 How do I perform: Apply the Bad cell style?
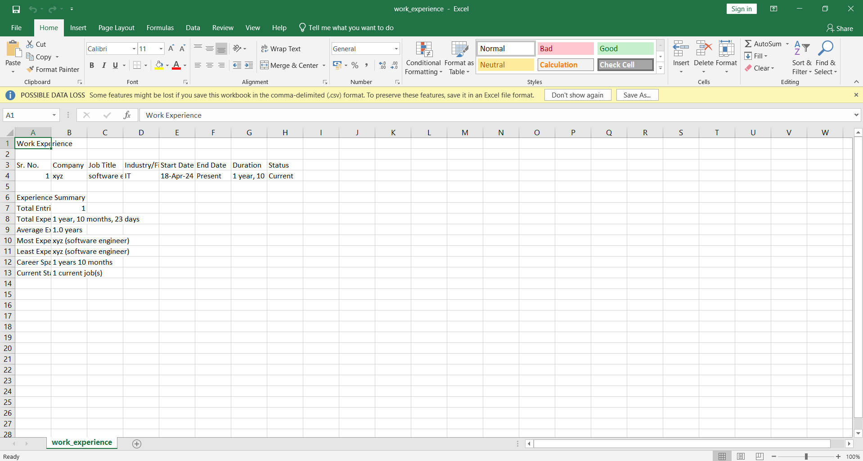pyautogui.click(x=566, y=49)
